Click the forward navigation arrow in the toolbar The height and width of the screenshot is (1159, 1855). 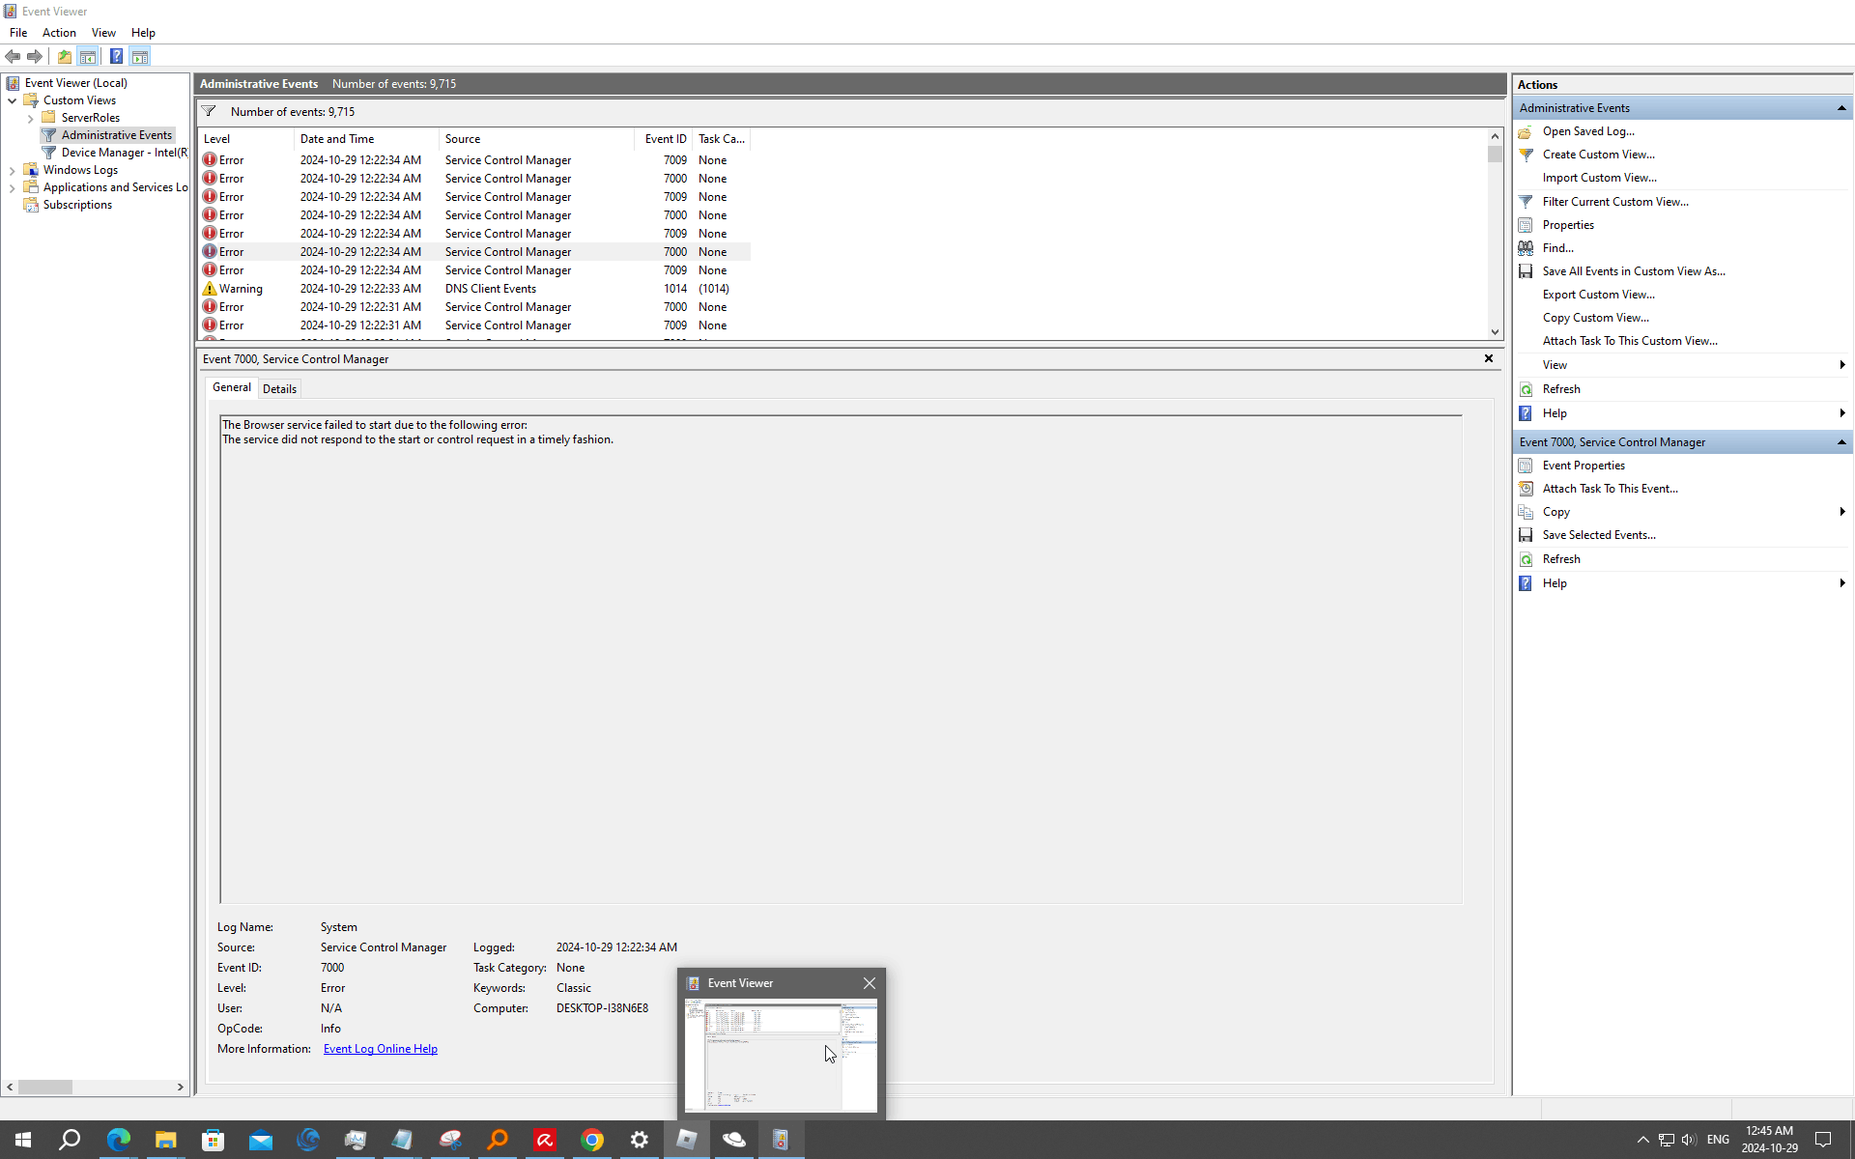pyautogui.click(x=35, y=56)
